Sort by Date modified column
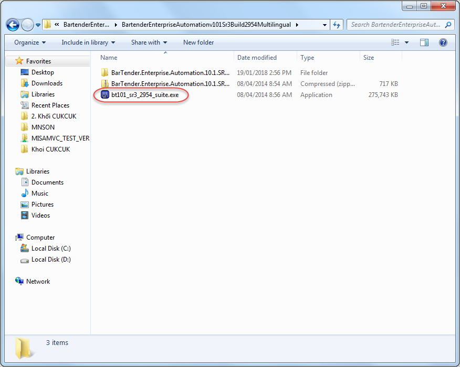This screenshot has height=367, width=460. pyautogui.click(x=266, y=58)
